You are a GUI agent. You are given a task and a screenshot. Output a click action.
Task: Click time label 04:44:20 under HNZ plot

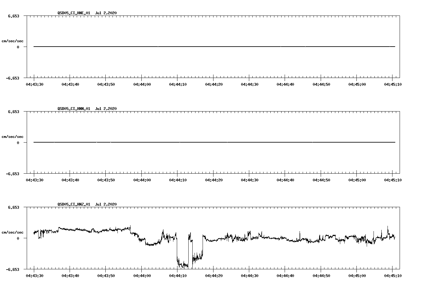coord(213,276)
